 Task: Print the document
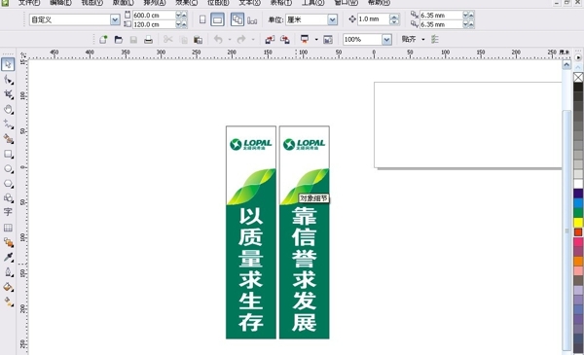[x=148, y=40]
